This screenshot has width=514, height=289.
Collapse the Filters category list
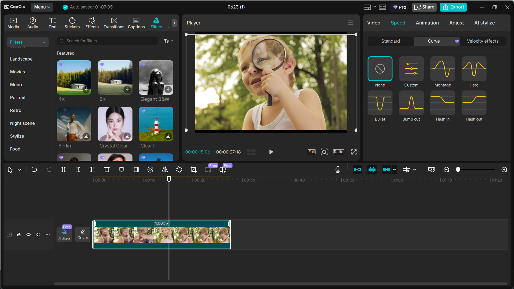click(x=44, y=42)
